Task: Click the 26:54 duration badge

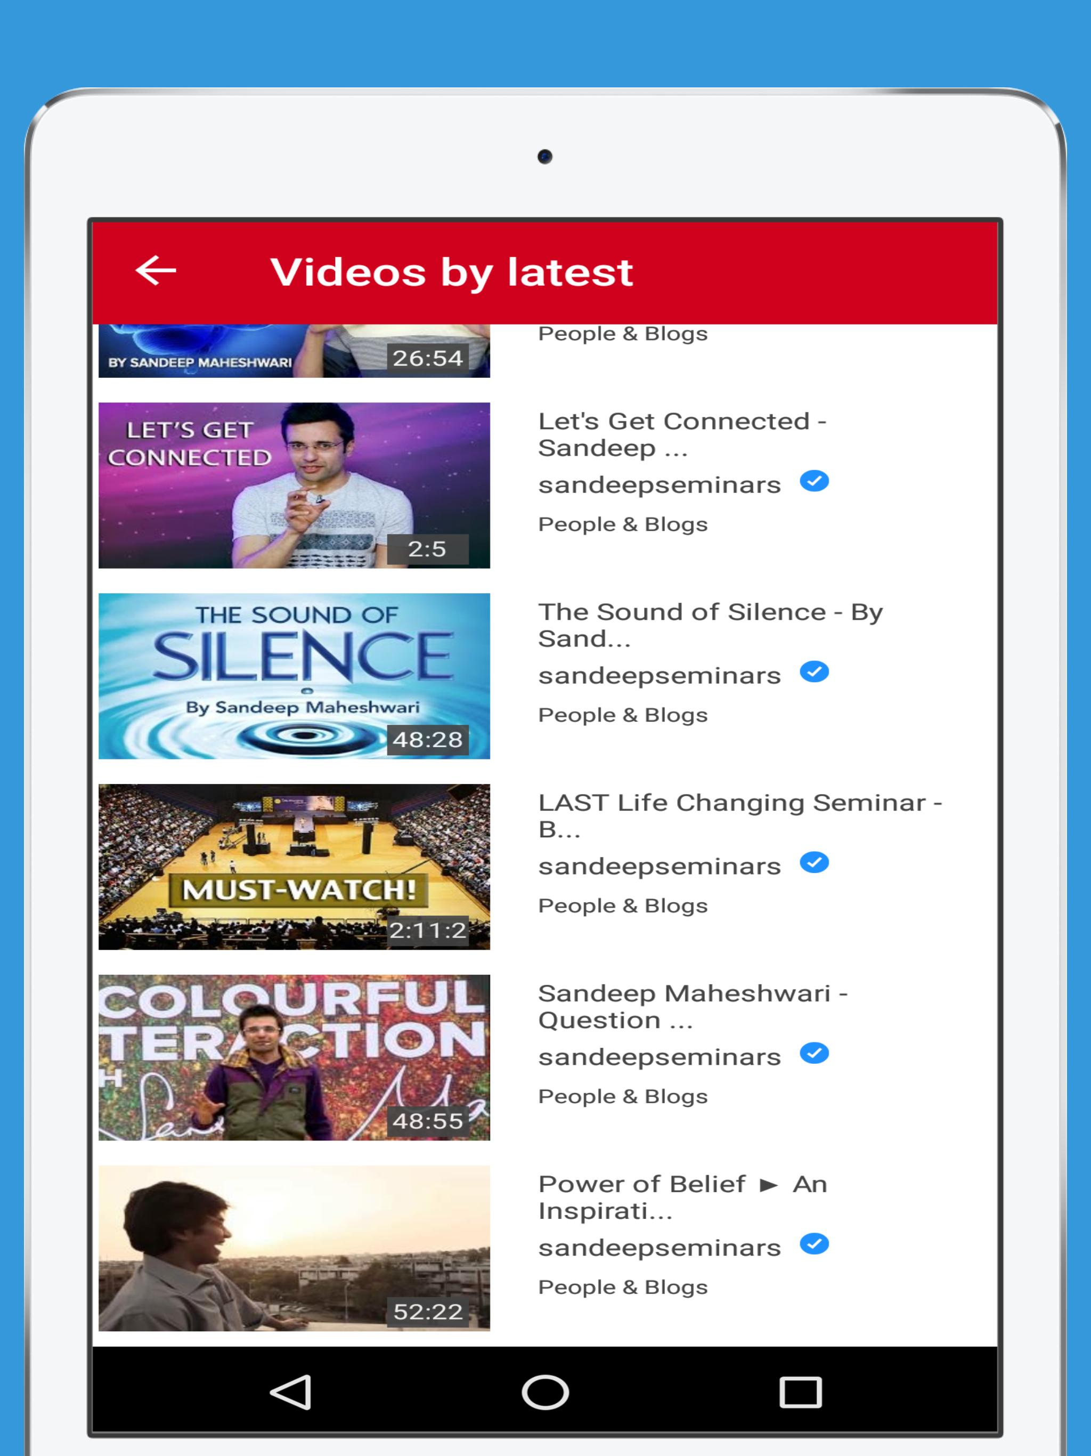Action: [x=428, y=358]
